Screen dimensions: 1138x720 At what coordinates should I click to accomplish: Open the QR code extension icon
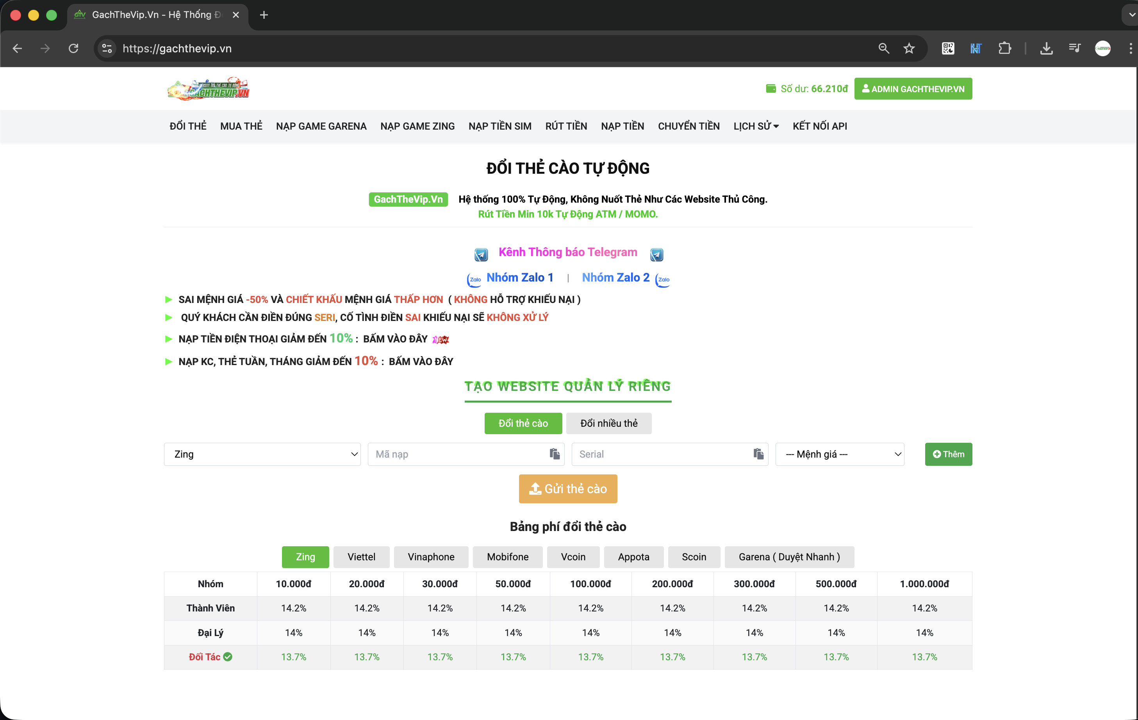pyautogui.click(x=948, y=48)
